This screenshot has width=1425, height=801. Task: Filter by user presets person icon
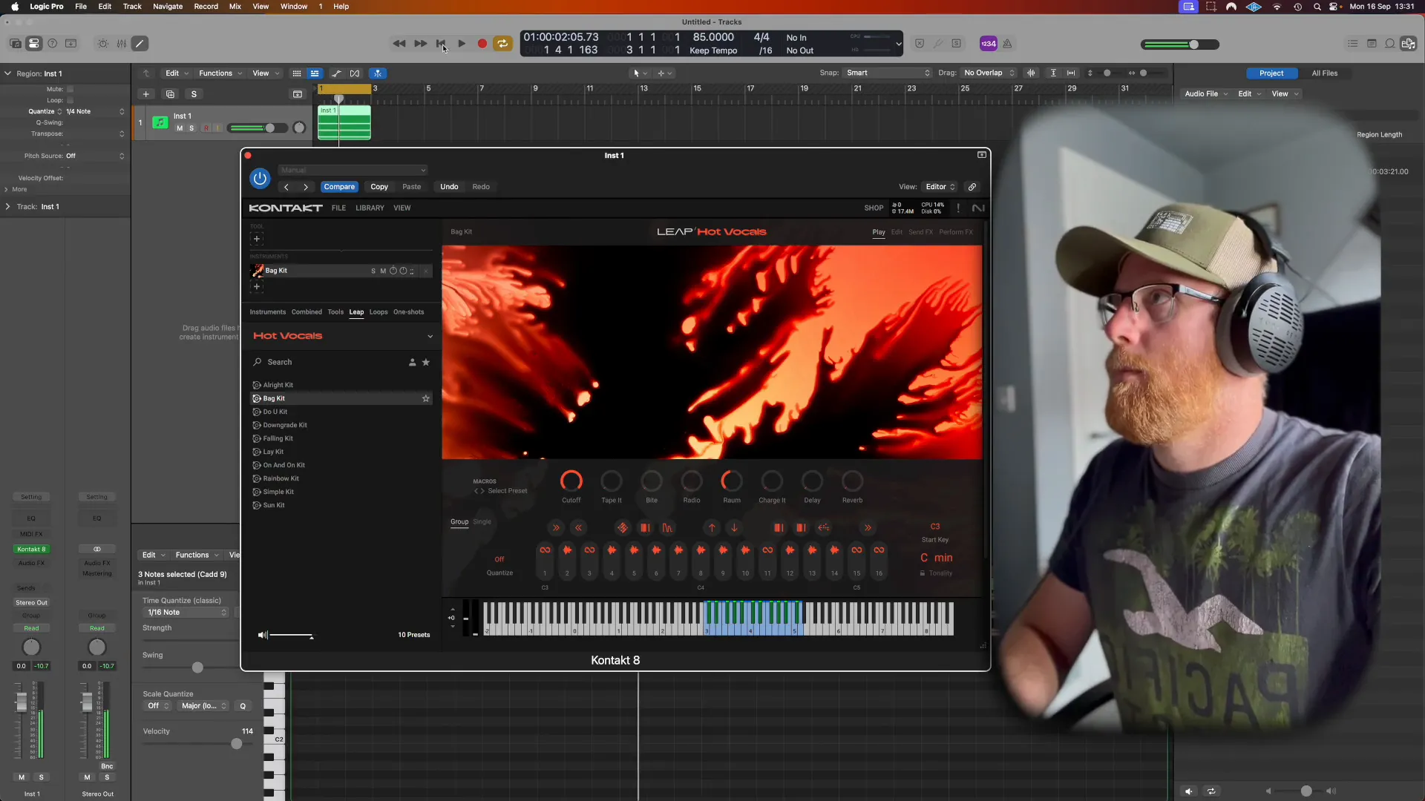pos(412,363)
